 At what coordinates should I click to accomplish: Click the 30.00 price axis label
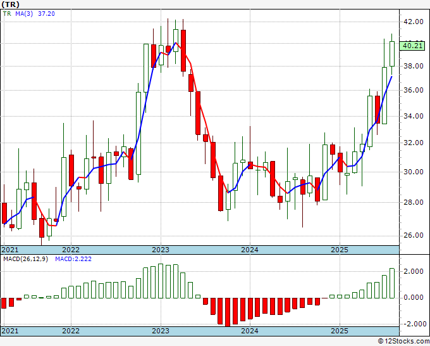pyautogui.click(x=413, y=172)
